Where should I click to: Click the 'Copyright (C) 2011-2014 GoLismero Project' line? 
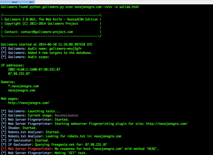[x=51, y=24]
